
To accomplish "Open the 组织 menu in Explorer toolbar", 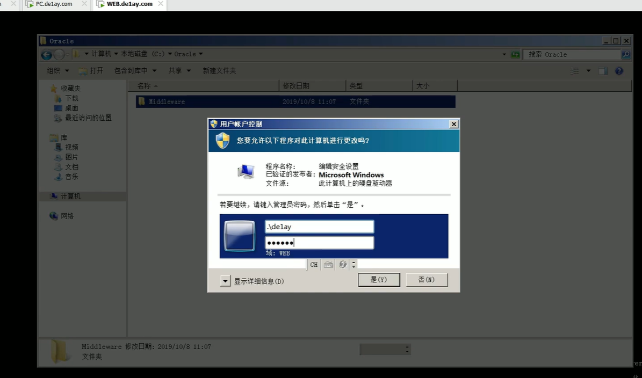I will [57, 71].
